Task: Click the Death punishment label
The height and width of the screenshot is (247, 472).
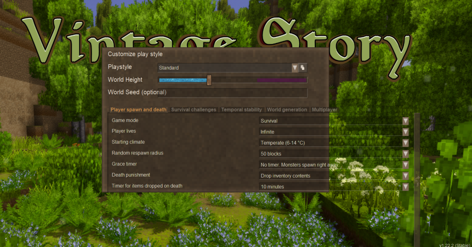Action: (131, 175)
